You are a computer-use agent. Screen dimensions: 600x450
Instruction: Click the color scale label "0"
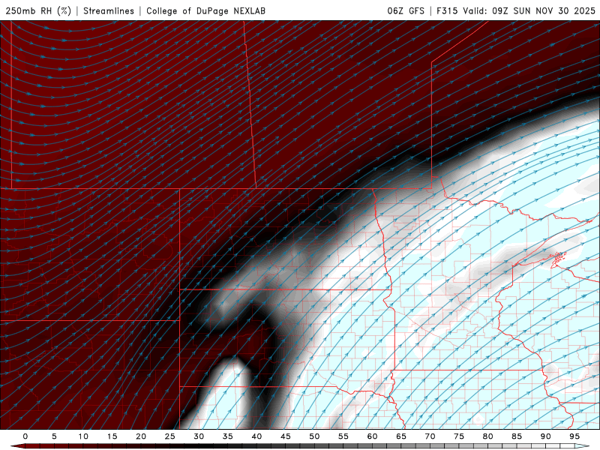click(25, 436)
